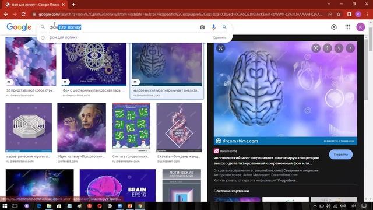Open PowerPoint from taskbar
Screen dimensions: 373x210
130,206
